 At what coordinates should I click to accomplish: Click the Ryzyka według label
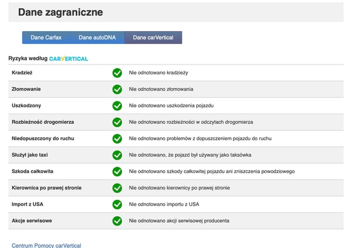coord(28,59)
